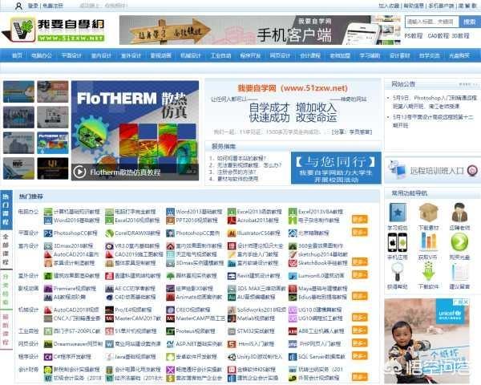Image resolution: width=481 pixels, height=385 pixels.
Task: Open the 首页 home nav item
Action: coord(17,55)
